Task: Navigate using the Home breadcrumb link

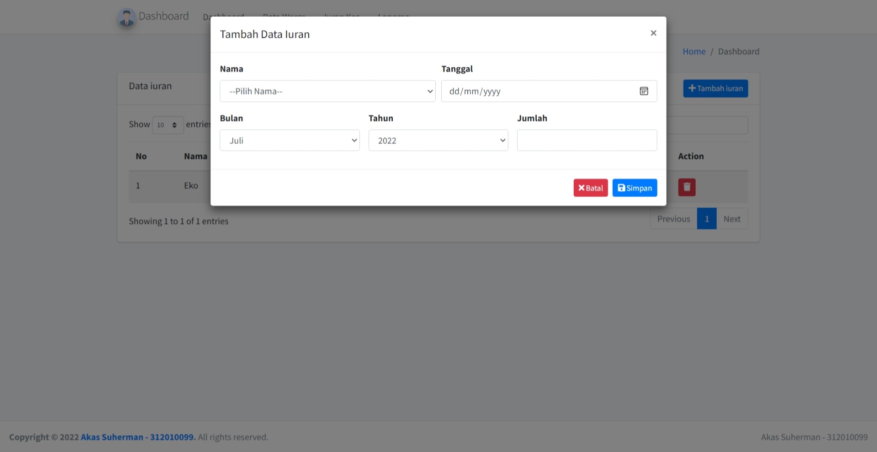Action: click(694, 51)
